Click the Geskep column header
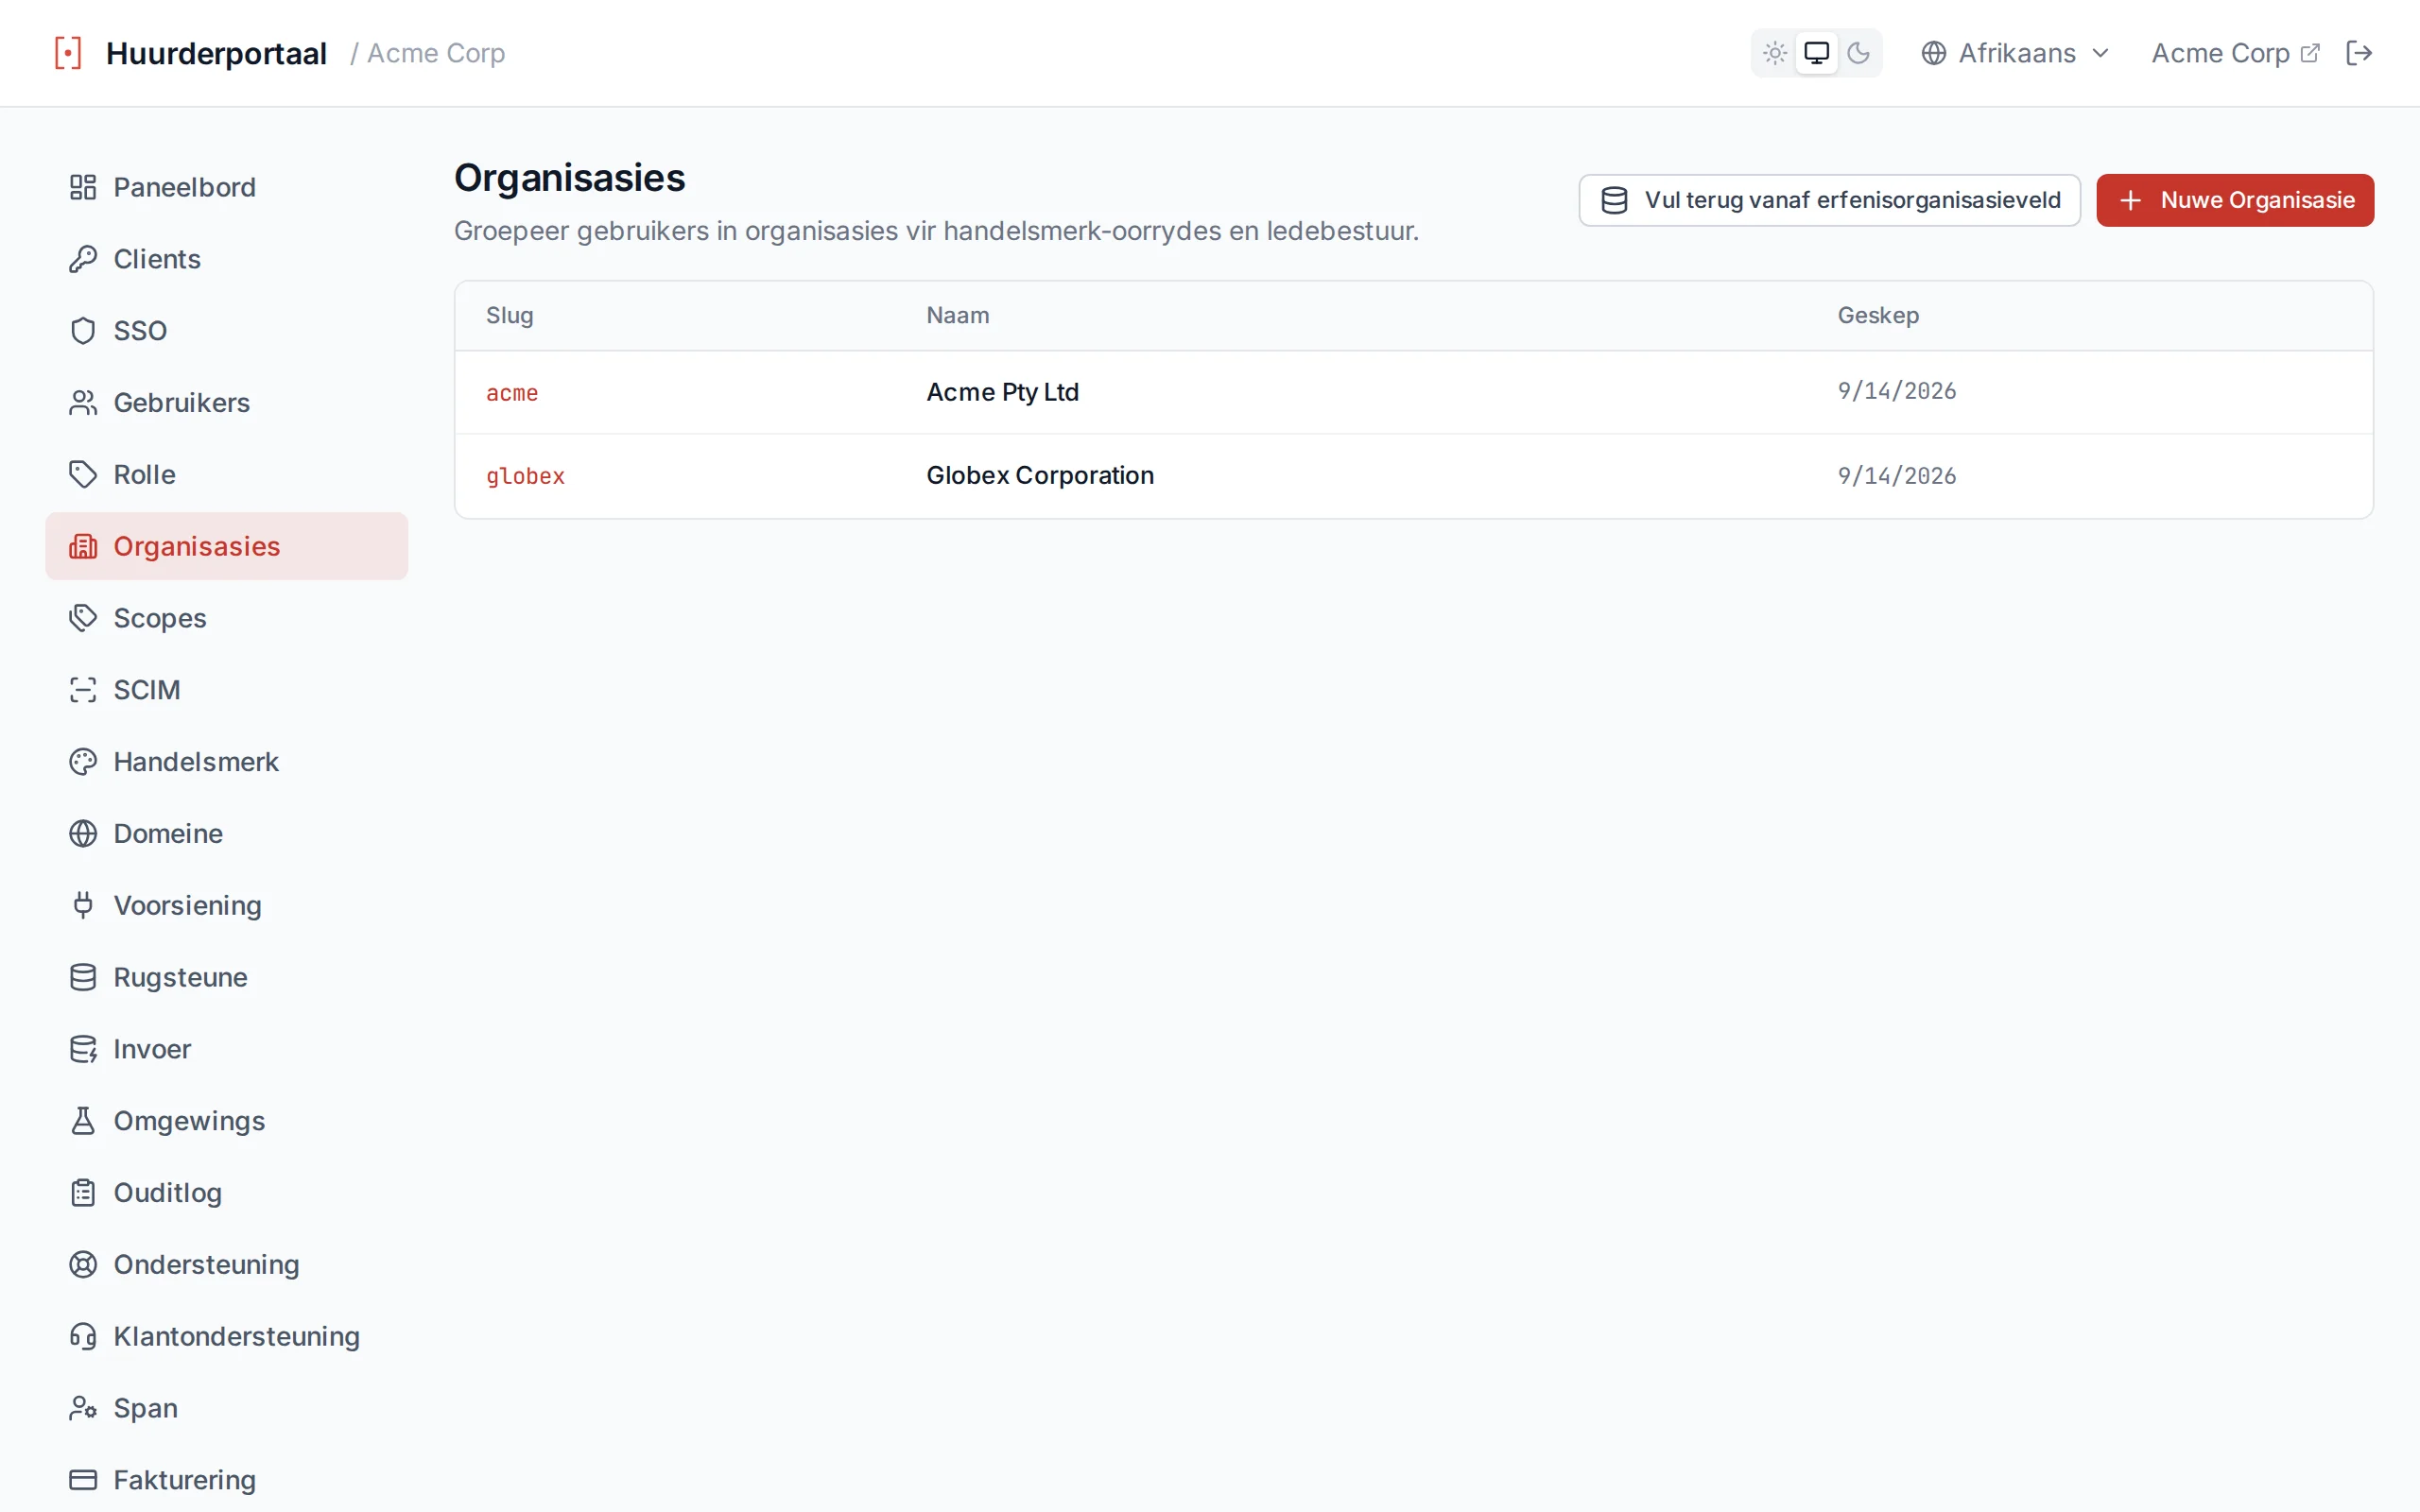2420x1512 pixels. (x=1878, y=315)
